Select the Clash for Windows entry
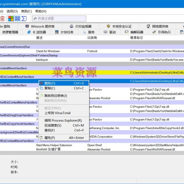 tap(92, 51)
